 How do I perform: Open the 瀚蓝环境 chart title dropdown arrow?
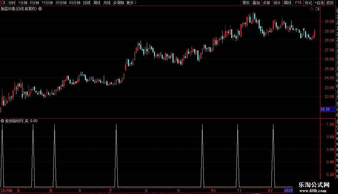point(40,9)
